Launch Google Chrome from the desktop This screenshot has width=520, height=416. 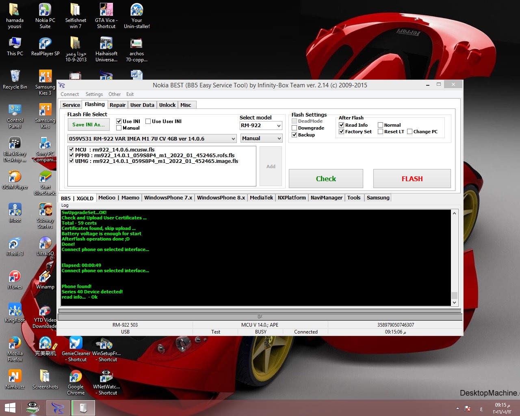point(76,382)
